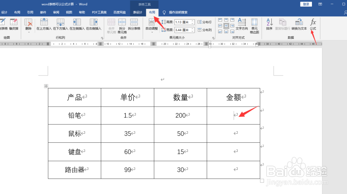
Task: Click the empty 金额 cell for 铅笔
Action: tap(234, 115)
